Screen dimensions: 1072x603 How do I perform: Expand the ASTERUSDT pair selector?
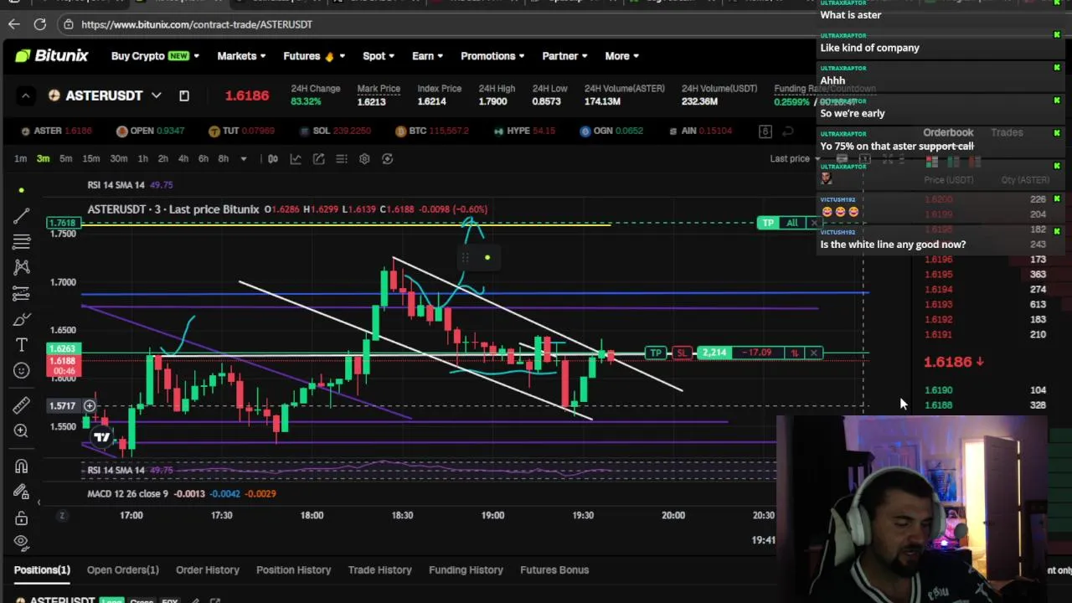tap(156, 95)
